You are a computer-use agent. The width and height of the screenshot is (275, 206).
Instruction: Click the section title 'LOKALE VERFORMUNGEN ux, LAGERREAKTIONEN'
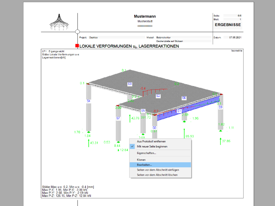129,46
